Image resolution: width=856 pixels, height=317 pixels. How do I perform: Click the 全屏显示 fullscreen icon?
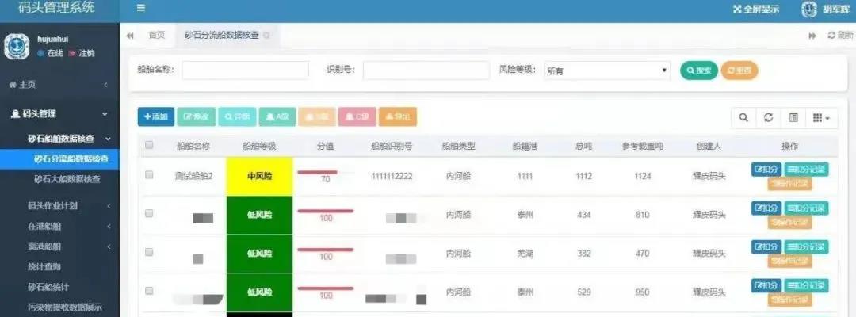[737, 10]
